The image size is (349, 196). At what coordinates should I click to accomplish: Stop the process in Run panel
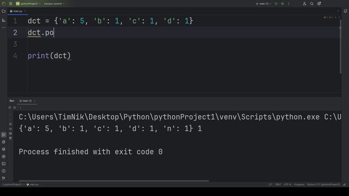pos(15,108)
